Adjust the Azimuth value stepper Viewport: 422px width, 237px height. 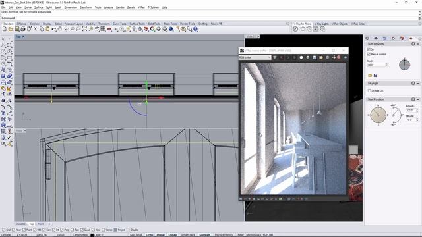[x=417, y=110]
